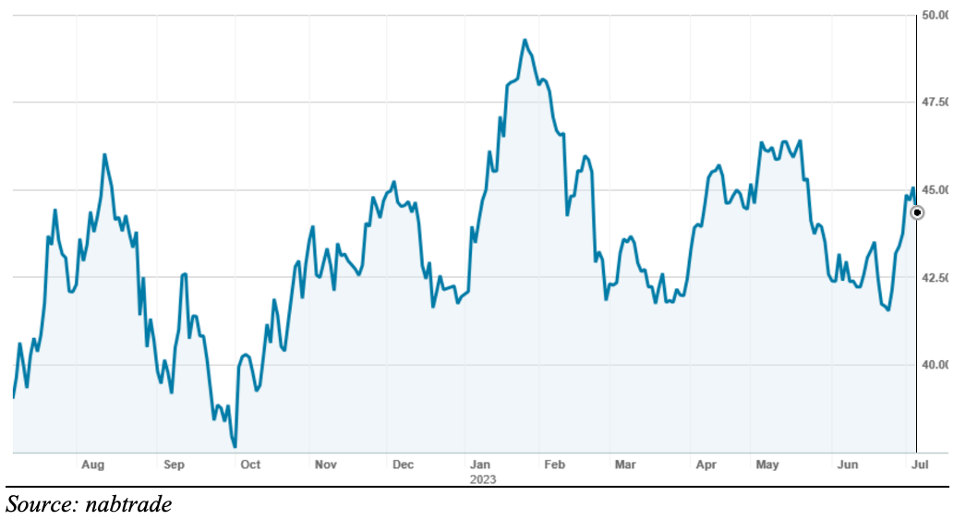The width and height of the screenshot is (966, 532).
Task: Click the current price marker dot
Action: 917,212
